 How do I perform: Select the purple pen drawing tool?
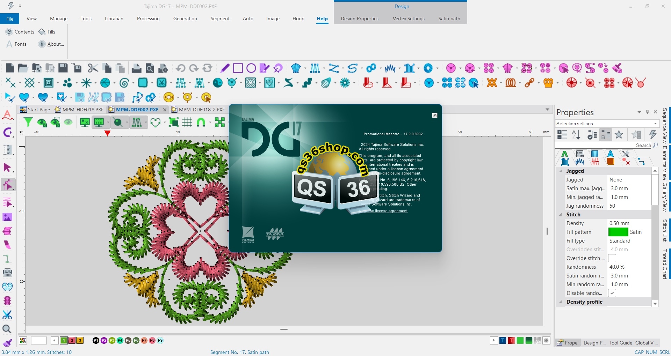click(x=225, y=68)
